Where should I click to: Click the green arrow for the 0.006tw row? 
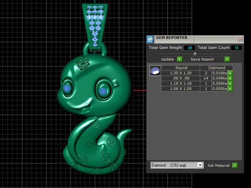[x=230, y=84]
